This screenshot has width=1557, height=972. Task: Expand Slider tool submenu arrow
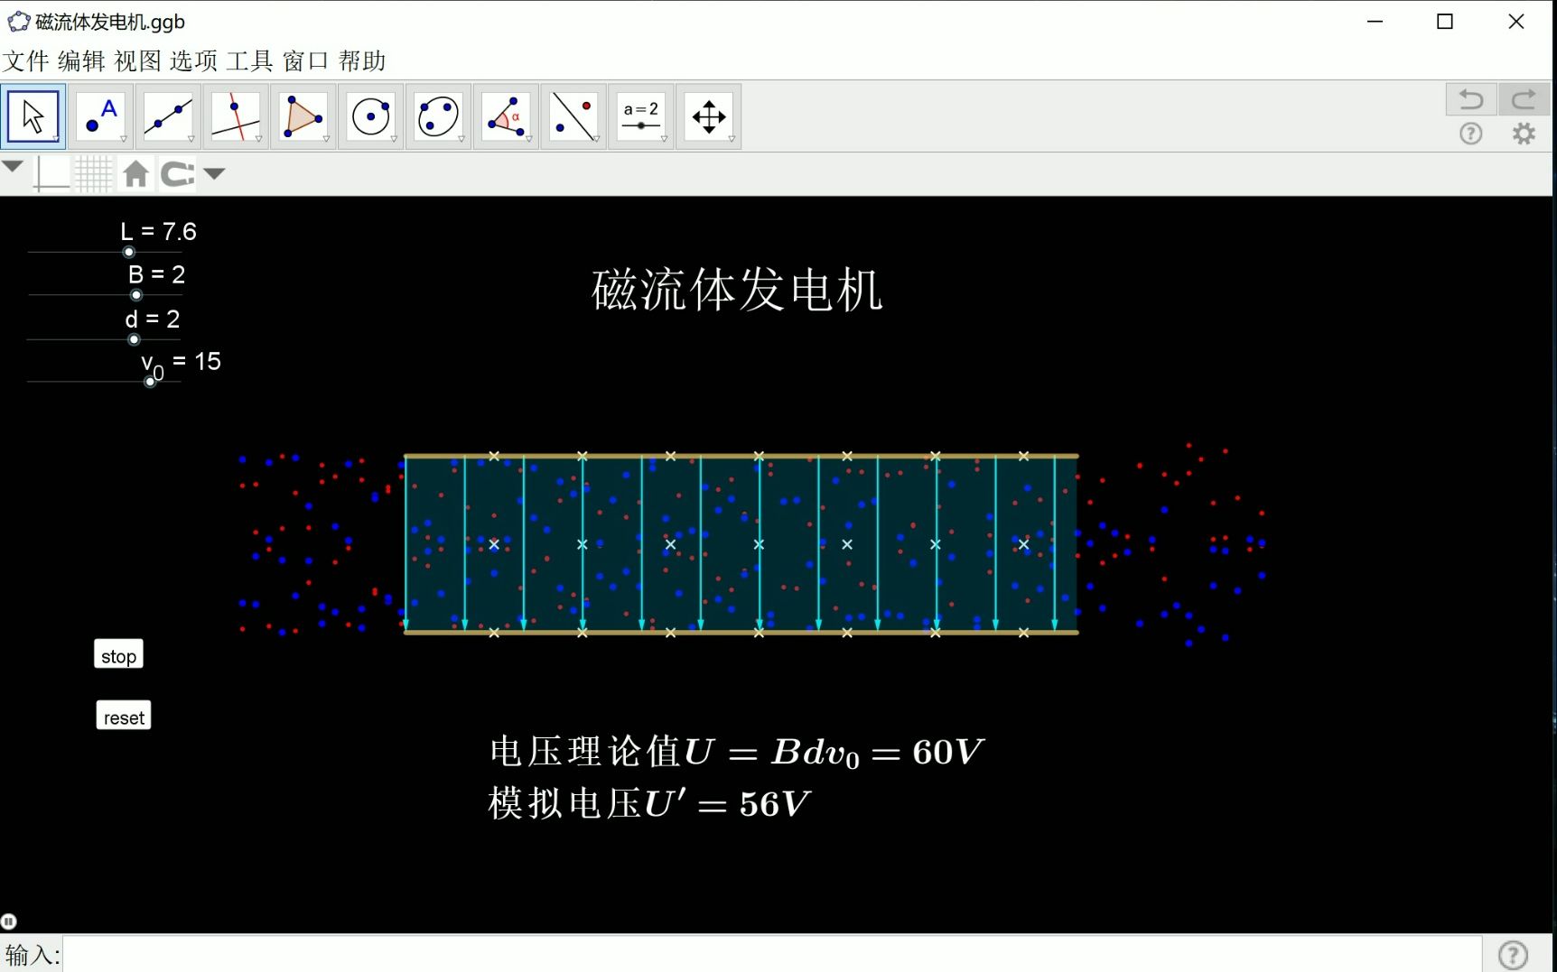pyautogui.click(x=665, y=139)
